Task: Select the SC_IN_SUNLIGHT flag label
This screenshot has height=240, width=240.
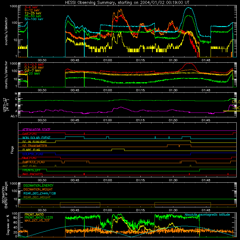Action: 34,142
